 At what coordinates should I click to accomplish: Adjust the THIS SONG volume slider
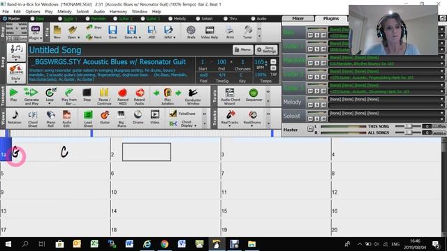[x=408, y=126]
